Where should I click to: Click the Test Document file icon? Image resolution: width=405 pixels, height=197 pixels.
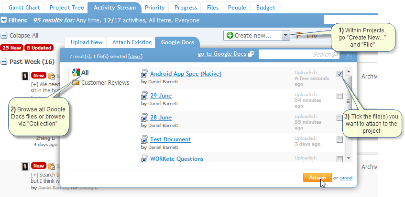(x=143, y=139)
